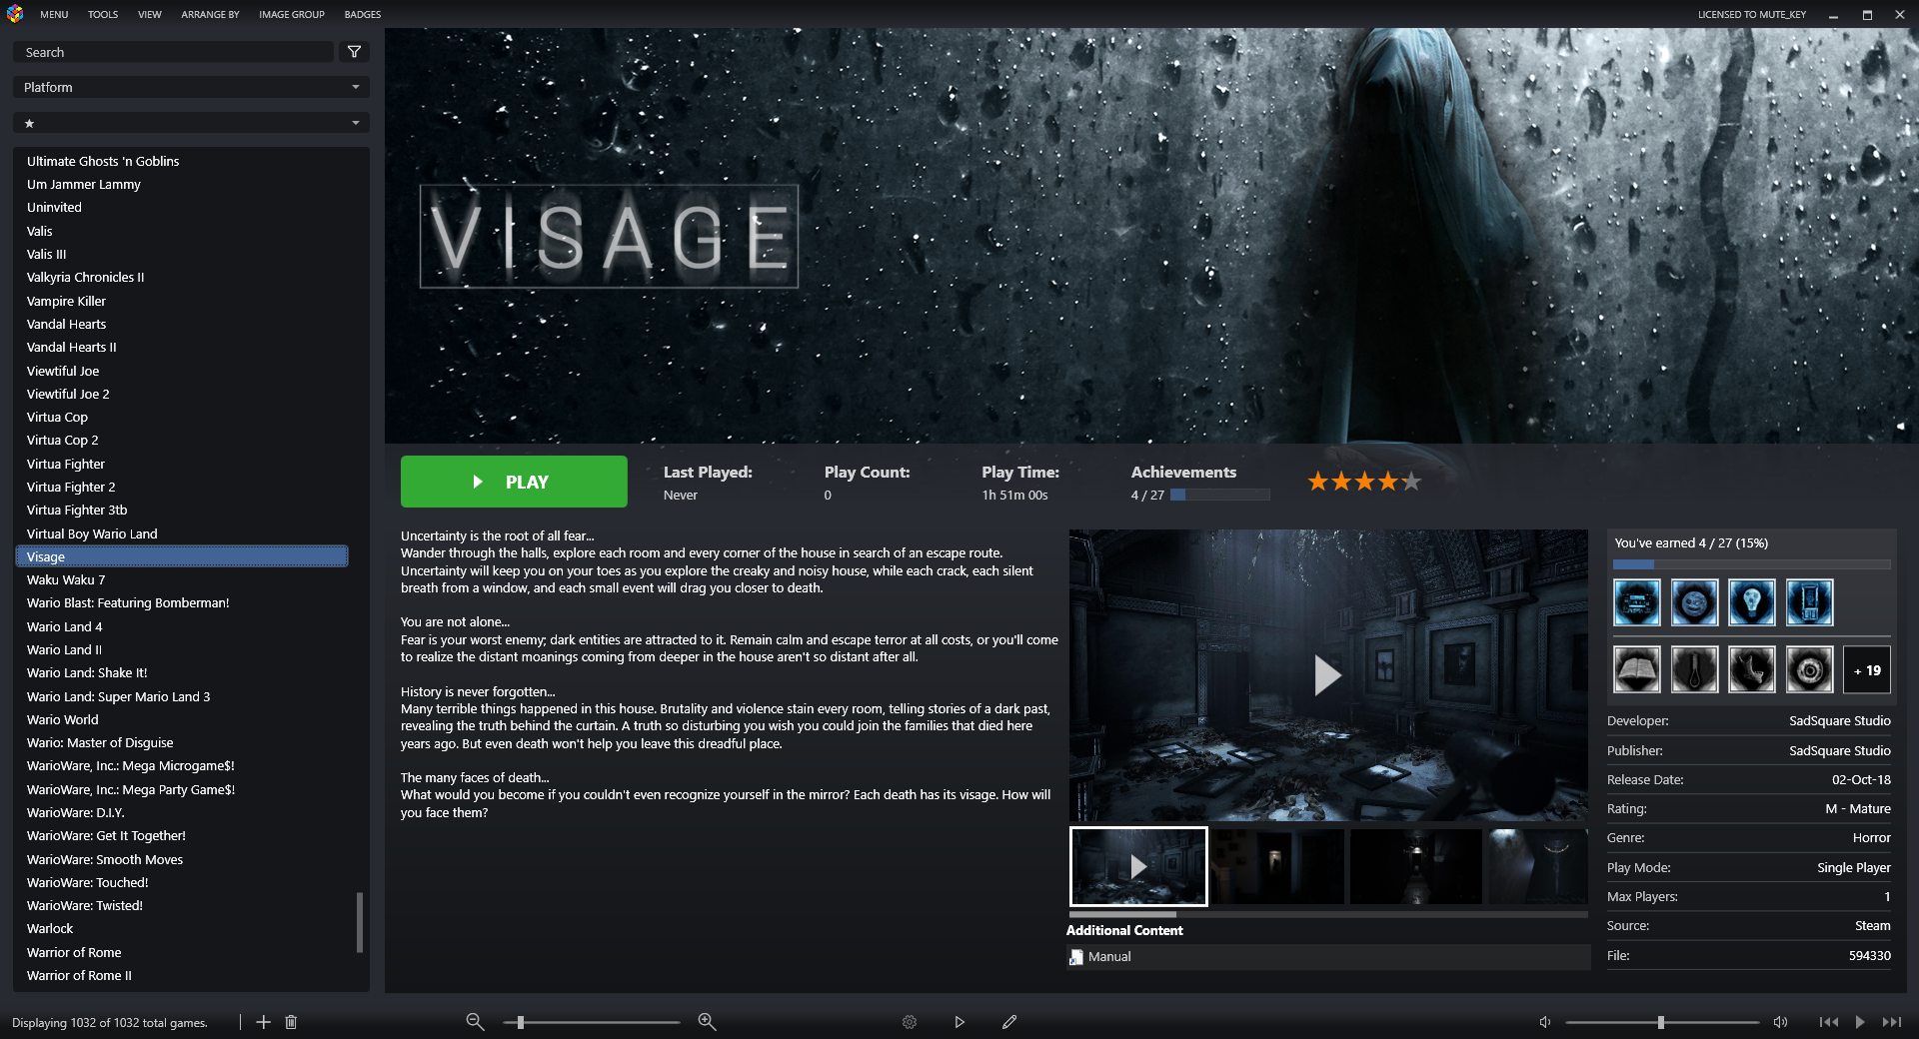Select Warlock in the games list
The image size is (1919, 1039).
[x=182, y=928]
